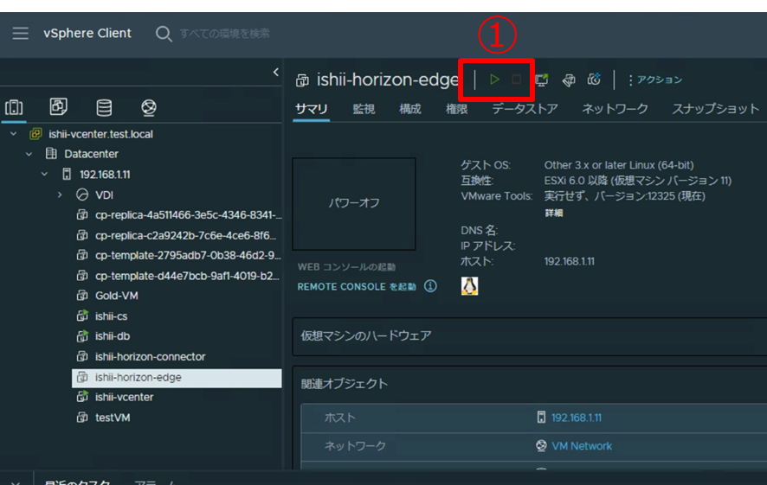
Task: Click the 詳細 VMware Tools details link
Action: tap(554, 213)
